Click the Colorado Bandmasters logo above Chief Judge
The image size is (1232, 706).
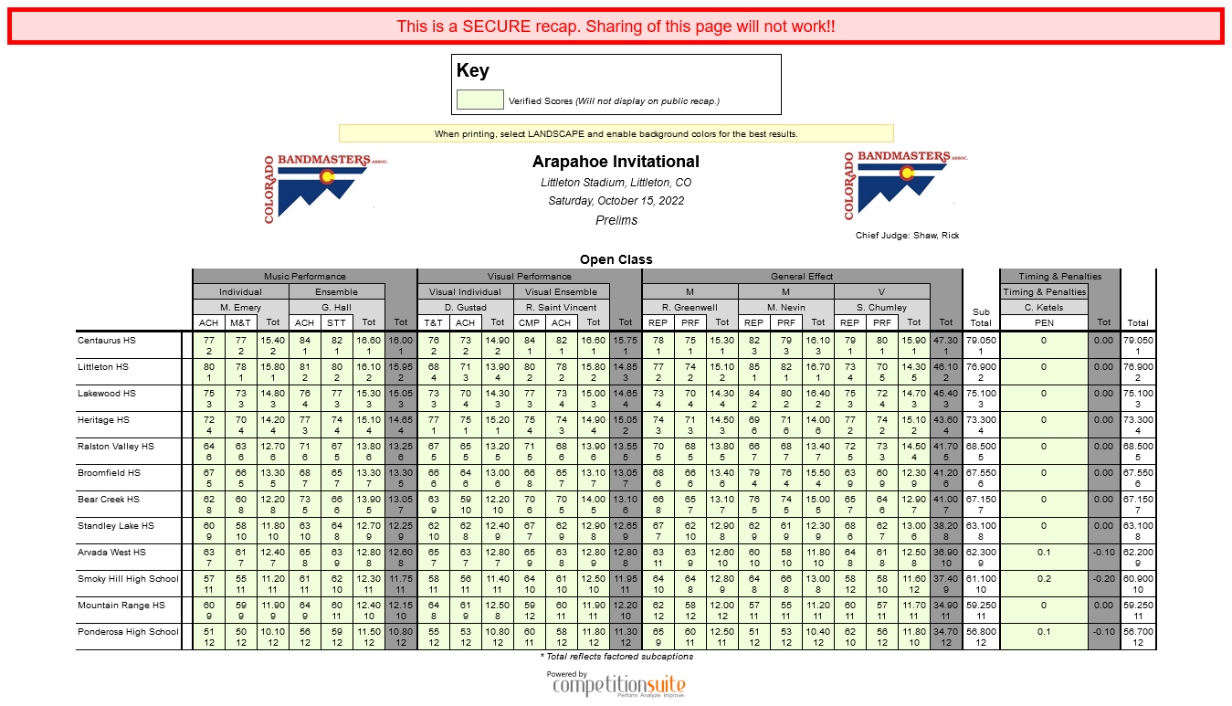(x=906, y=185)
